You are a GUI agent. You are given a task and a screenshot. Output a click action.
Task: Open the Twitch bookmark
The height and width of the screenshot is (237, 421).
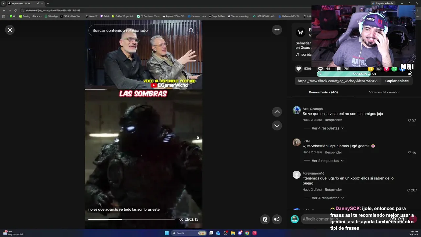pos(105,16)
